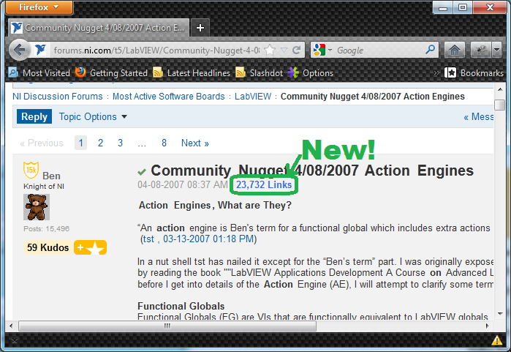
Task: Go to NI Discussion Forums breadcrumb
Action: click(x=57, y=97)
